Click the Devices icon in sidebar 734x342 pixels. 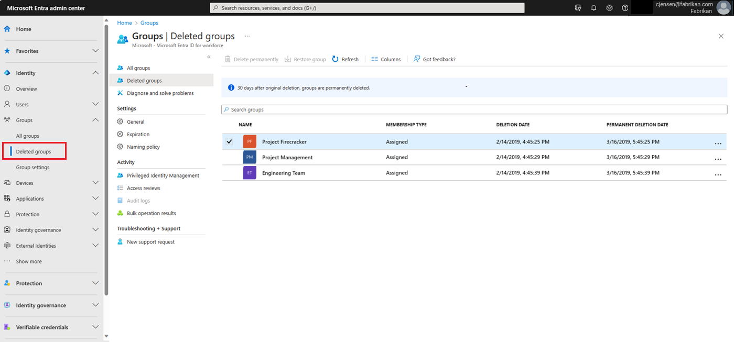[x=7, y=183]
